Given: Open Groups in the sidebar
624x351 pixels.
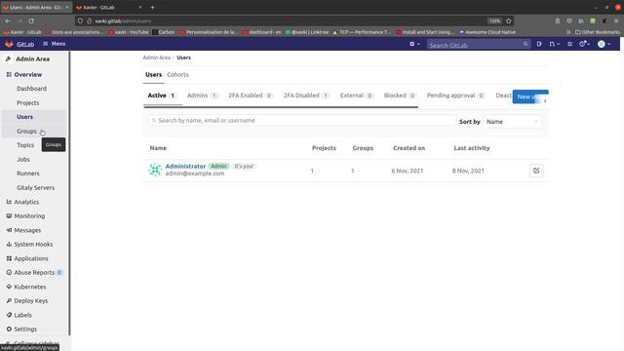Looking at the screenshot, I should click(26, 131).
